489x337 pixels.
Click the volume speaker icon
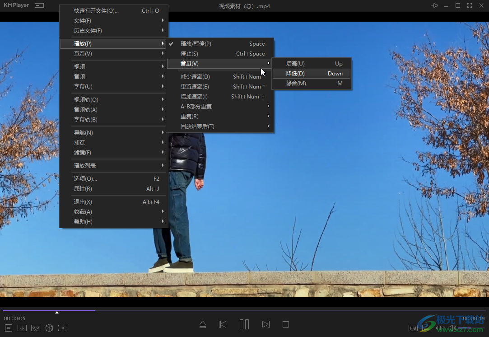(x=452, y=328)
